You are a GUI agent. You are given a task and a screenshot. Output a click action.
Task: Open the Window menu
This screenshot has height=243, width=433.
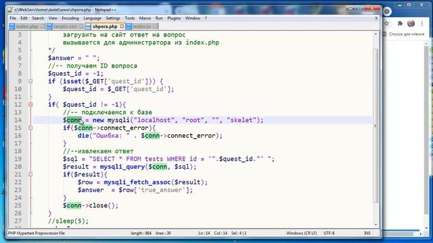point(192,18)
